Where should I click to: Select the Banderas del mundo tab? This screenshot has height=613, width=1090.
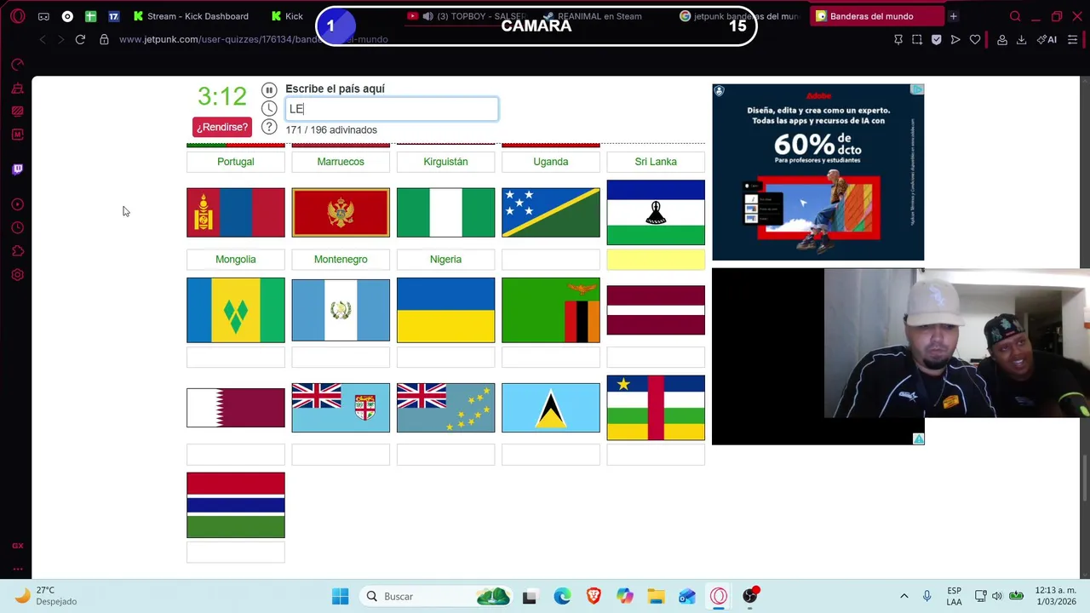(x=875, y=16)
